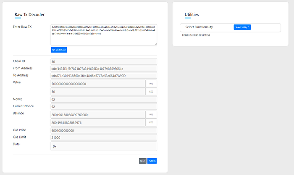Select the Current Nonce field
The height and width of the screenshot is (175, 294).
pos(104,107)
